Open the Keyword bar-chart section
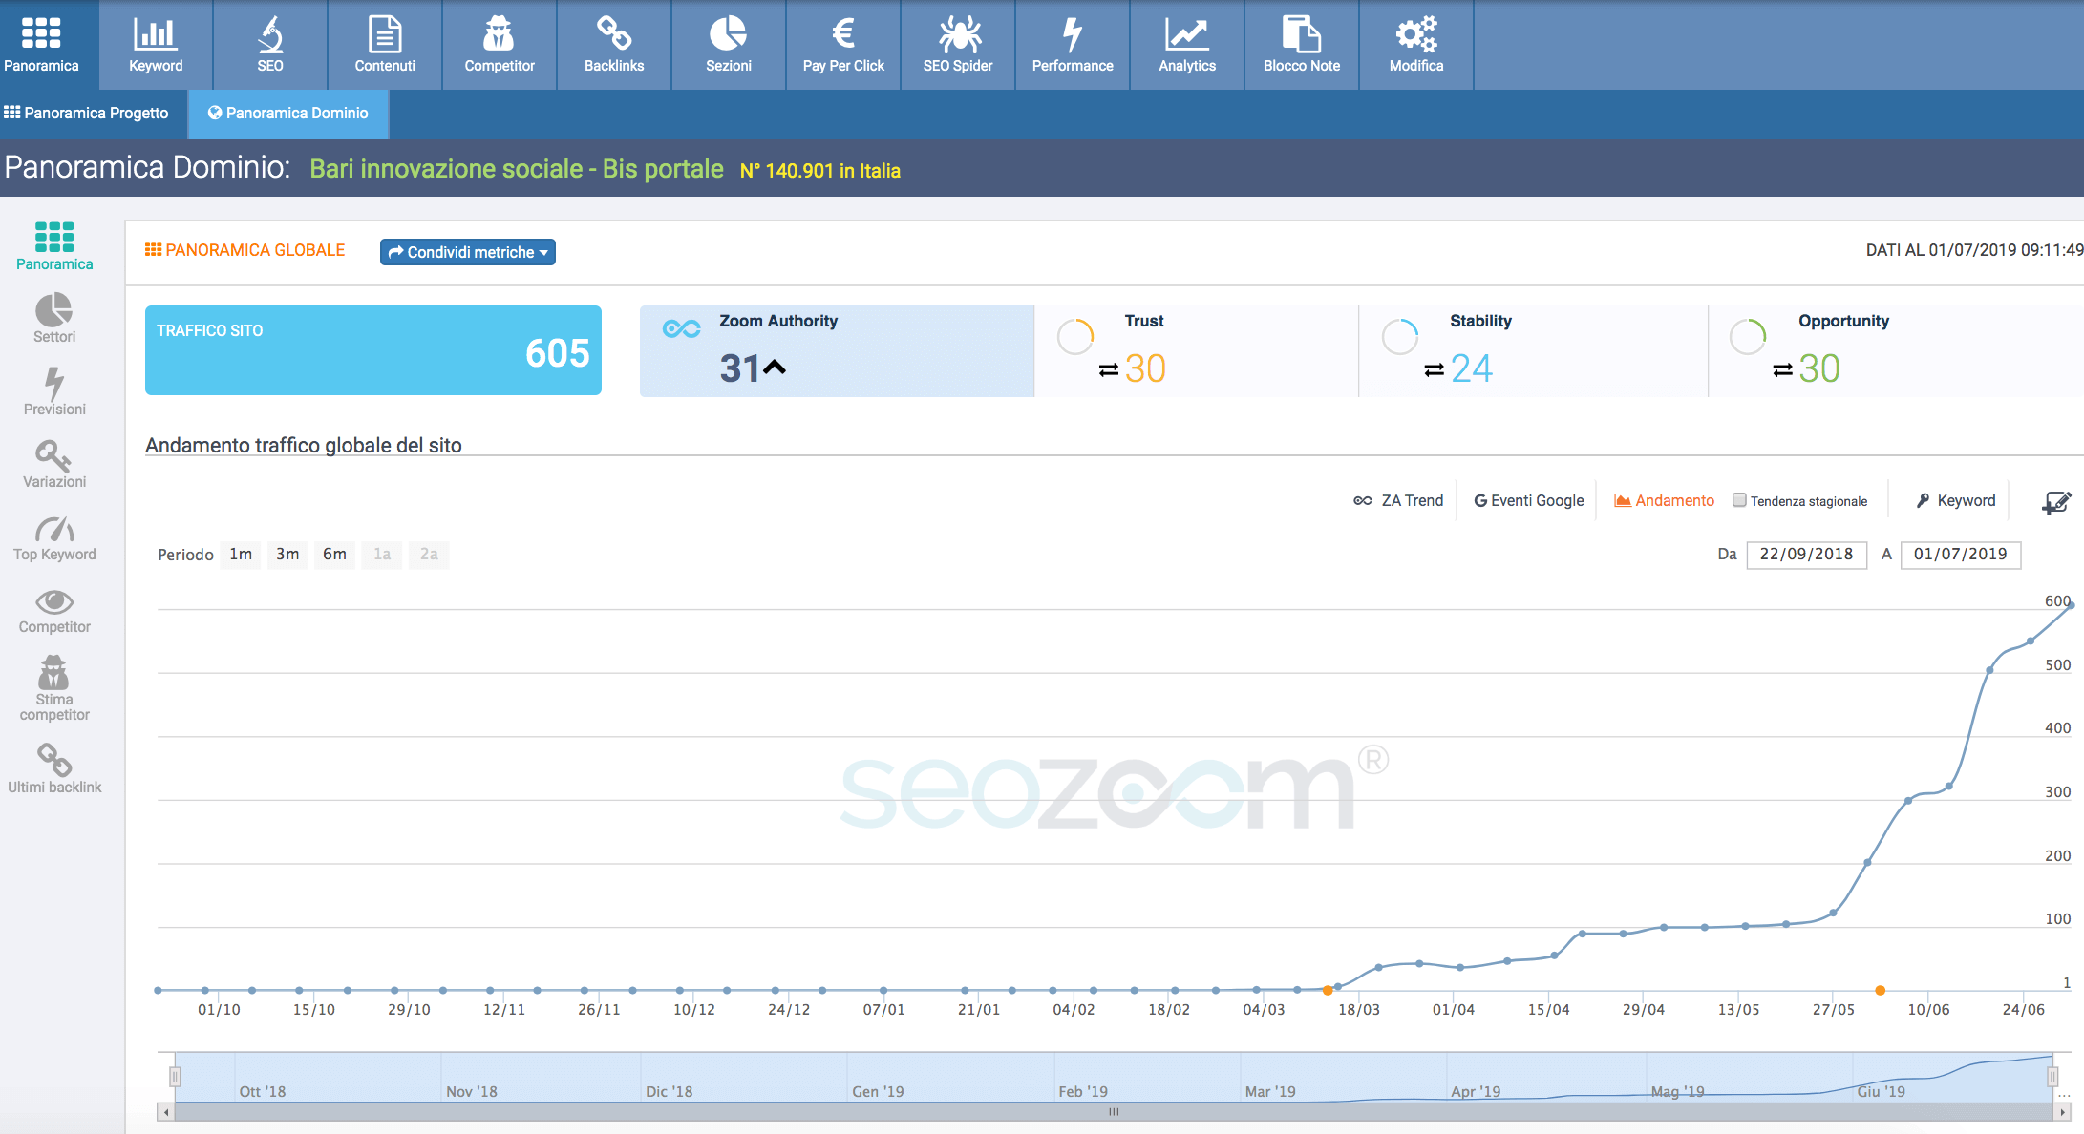The height and width of the screenshot is (1134, 2084). pos(156,45)
